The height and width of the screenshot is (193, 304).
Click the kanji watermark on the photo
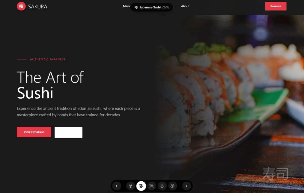point(275,174)
